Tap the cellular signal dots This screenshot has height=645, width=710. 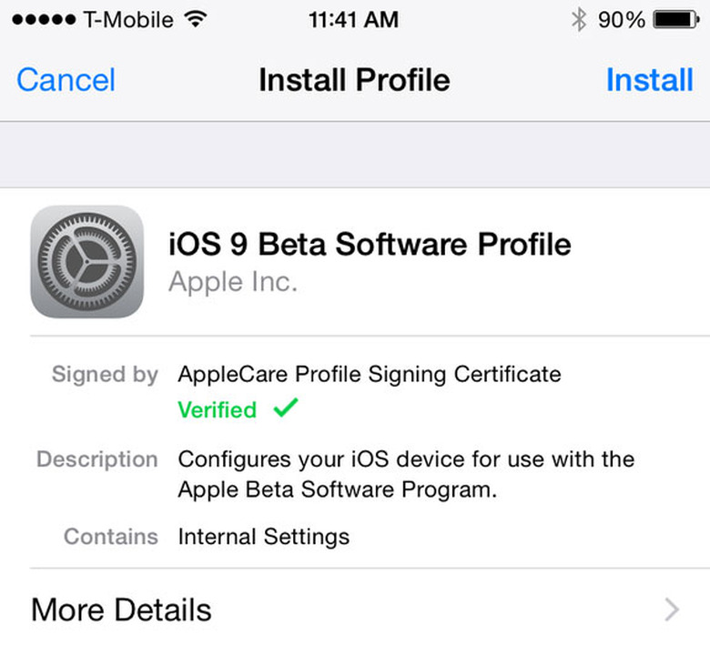click(44, 20)
